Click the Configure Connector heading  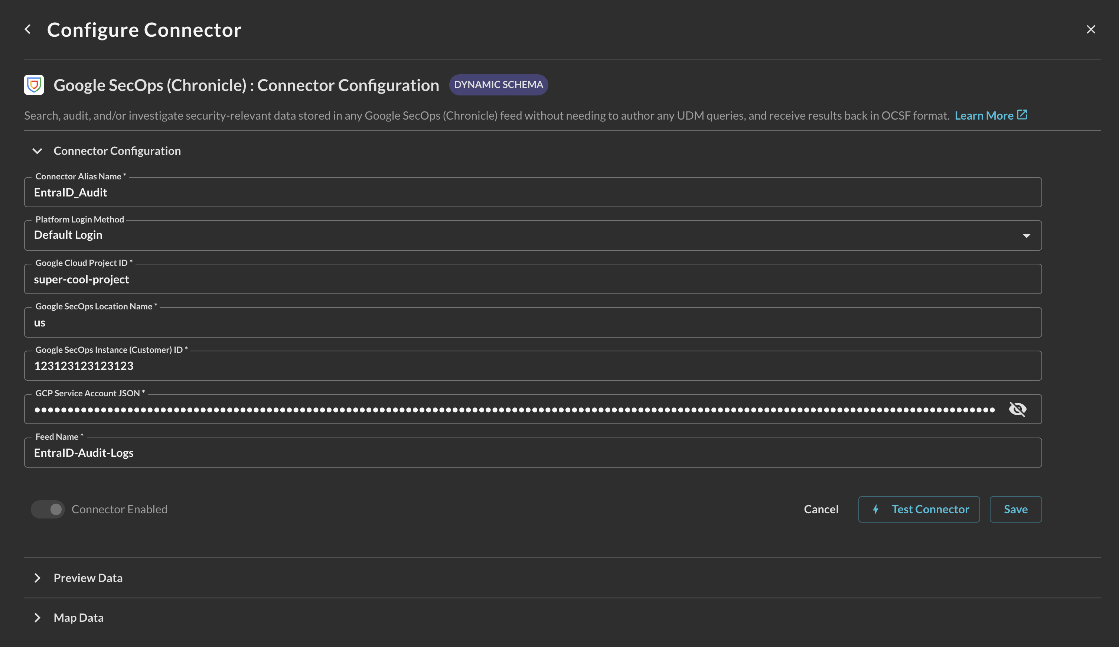(144, 30)
